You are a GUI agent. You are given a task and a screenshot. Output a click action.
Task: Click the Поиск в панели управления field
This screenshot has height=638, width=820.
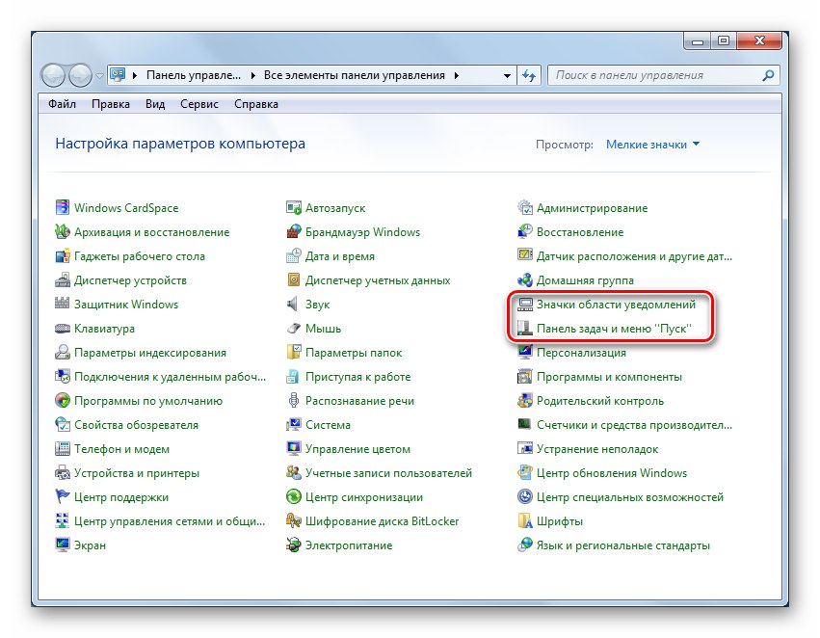tap(664, 75)
